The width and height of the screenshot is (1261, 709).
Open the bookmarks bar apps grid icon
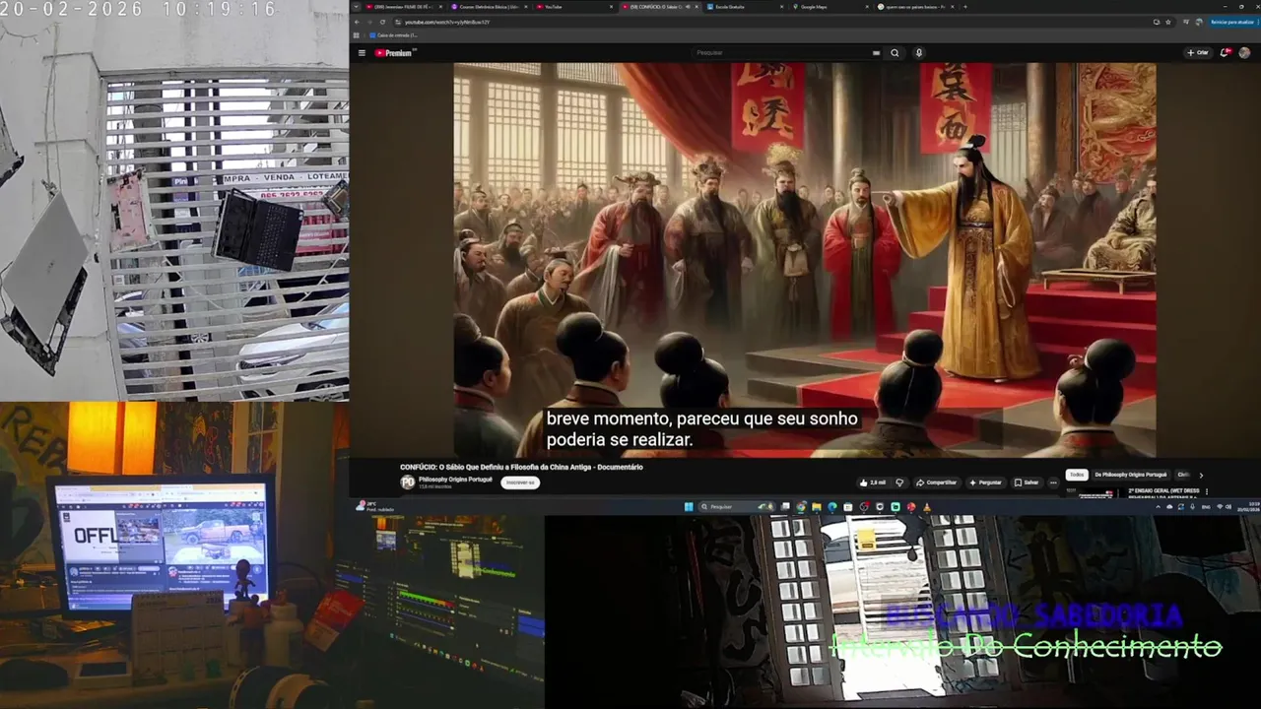coord(357,35)
